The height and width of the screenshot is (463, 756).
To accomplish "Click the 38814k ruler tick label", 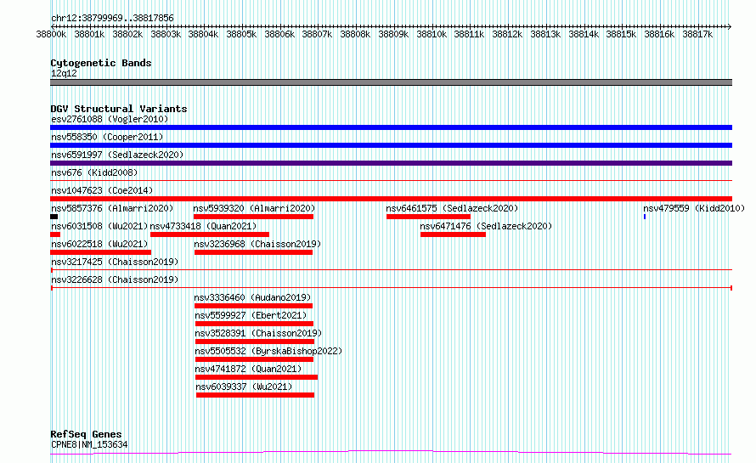I will 584,34.
